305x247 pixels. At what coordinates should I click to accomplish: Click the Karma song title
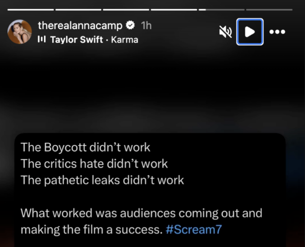125,39
